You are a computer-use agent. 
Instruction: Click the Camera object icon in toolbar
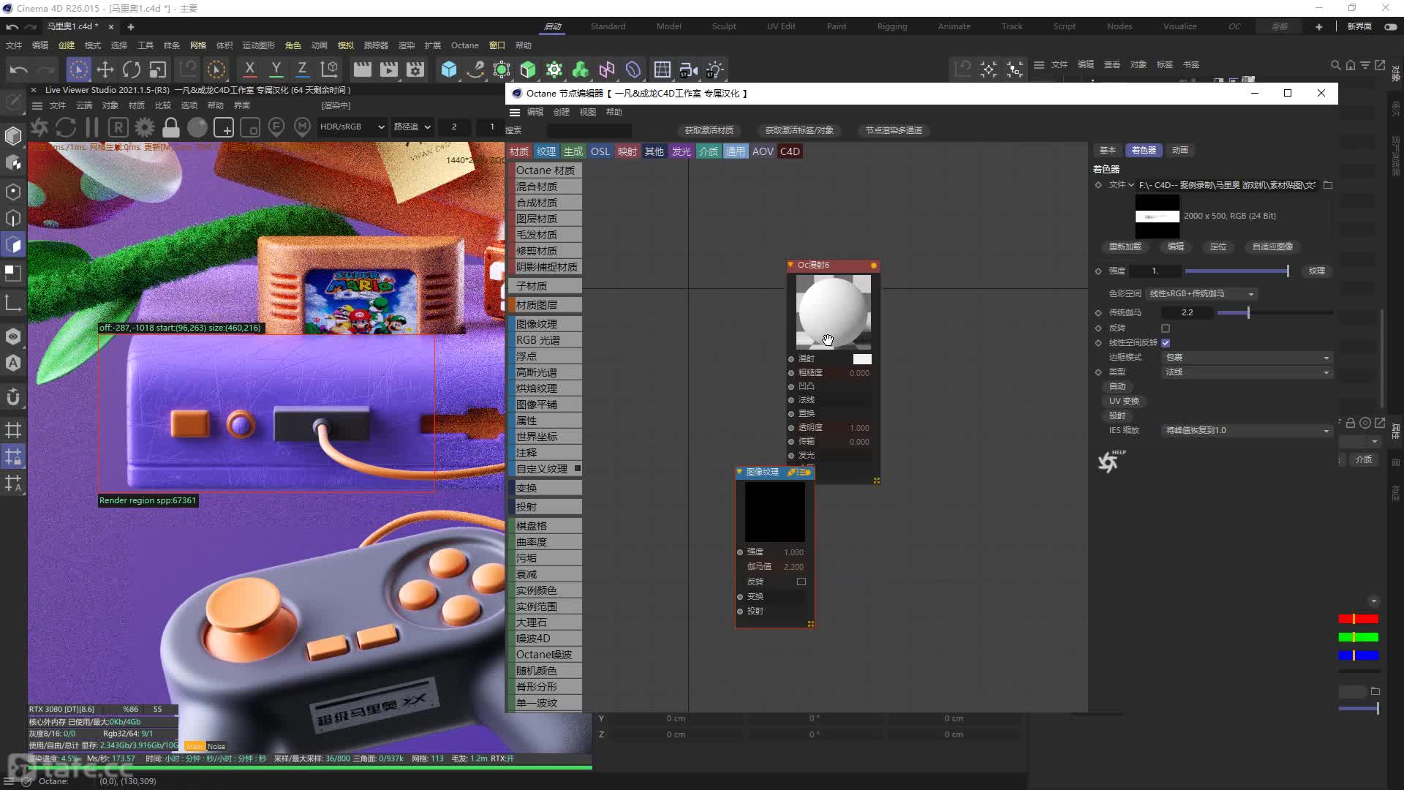coord(688,69)
